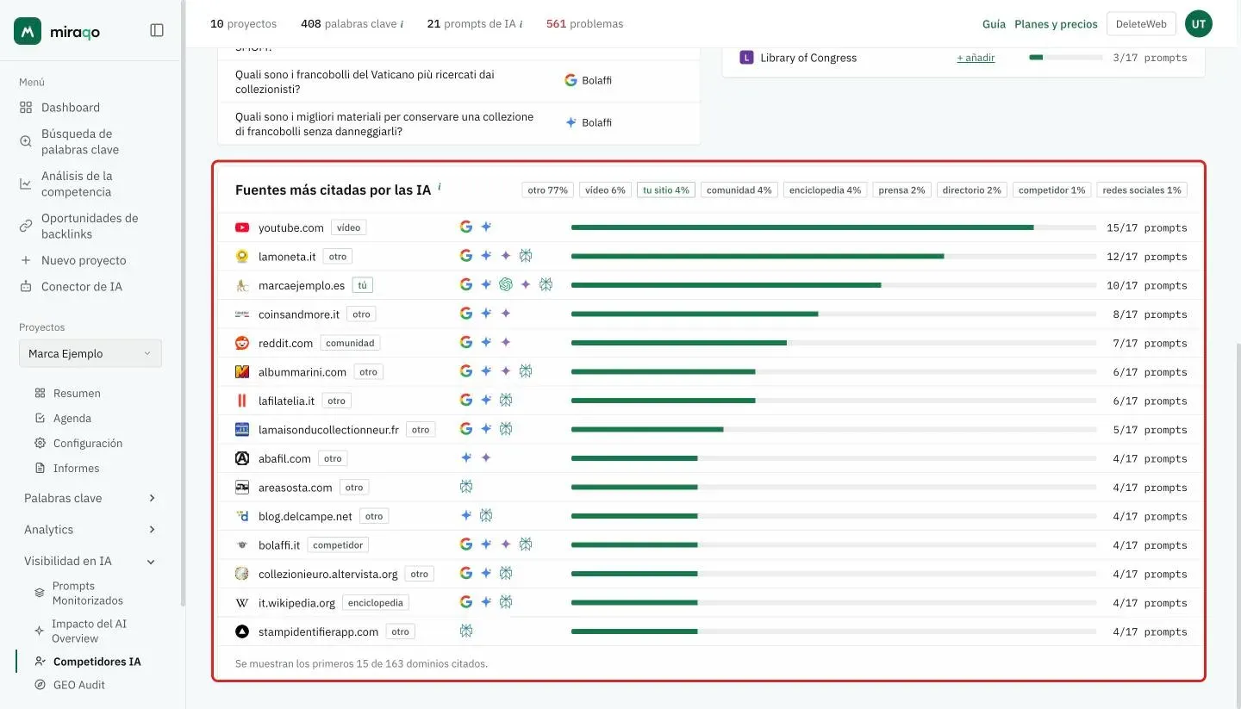Click the Google icon in youtube.com row

click(x=466, y=227)
